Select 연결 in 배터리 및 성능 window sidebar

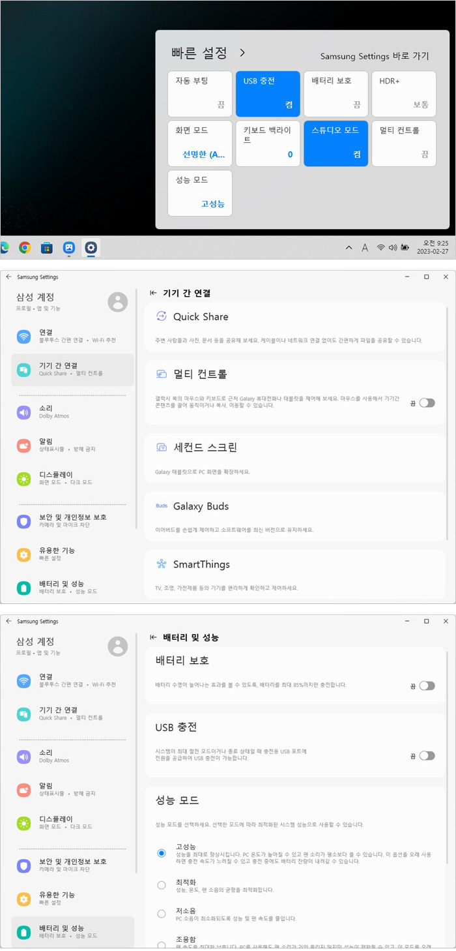[x=72, y=681]
